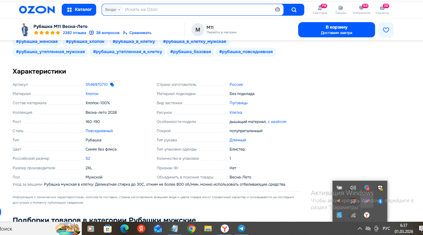Add to cart with В корзину button
The height and width of the screenshot is (235, 423).
click(336, 30)
